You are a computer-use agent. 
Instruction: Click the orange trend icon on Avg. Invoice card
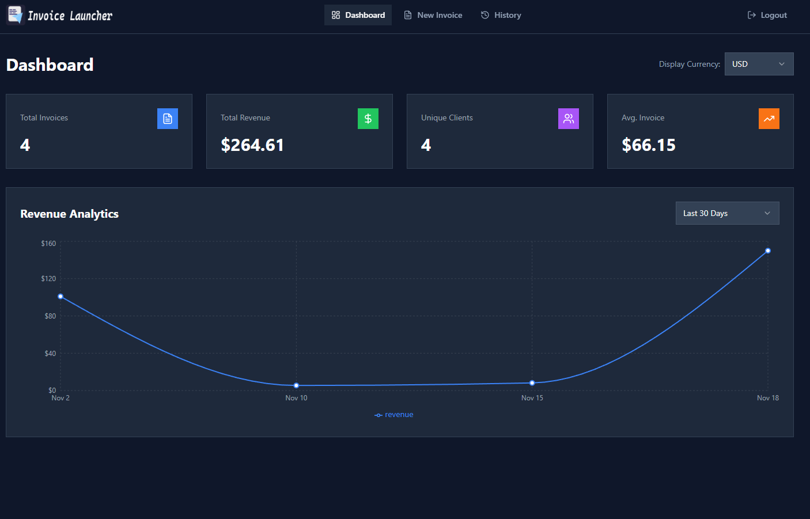pyautogui.click(x=769, y=118)
